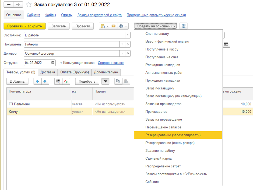Select Резервирование (зарезервировать)
253x190 pixels.
click(x=178, y=135)
